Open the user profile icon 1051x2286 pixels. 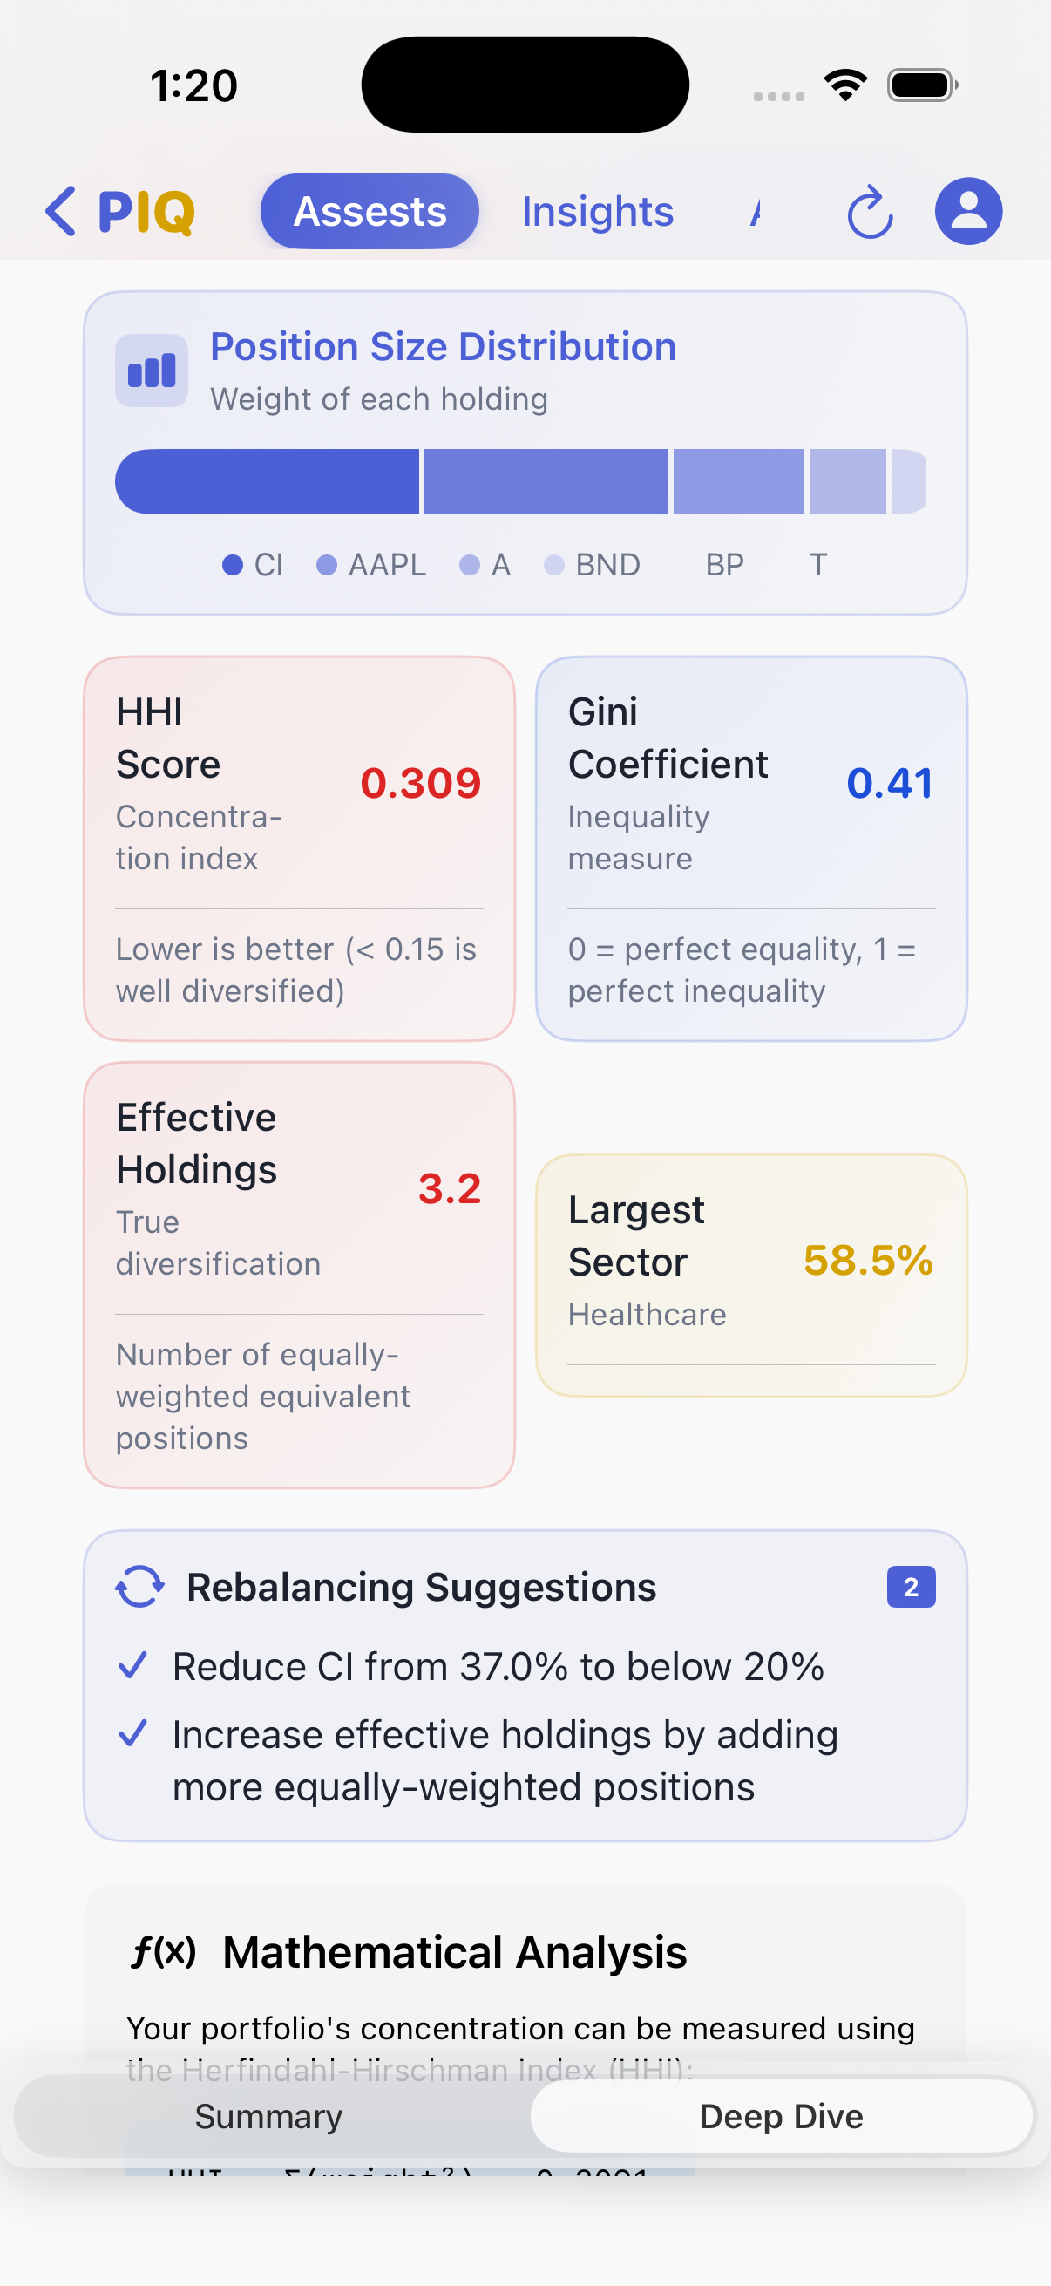tap(968, 211)
